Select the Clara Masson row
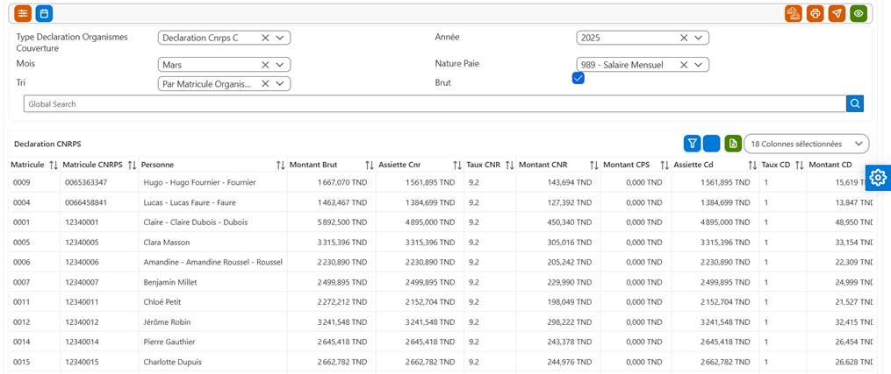 441,242
